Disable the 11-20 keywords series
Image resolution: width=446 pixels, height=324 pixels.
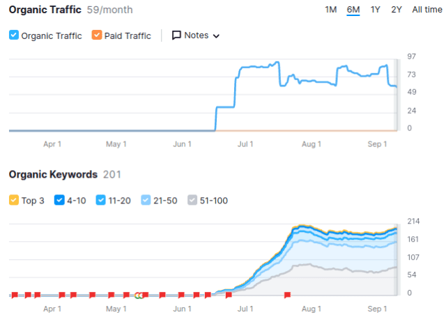102,201
